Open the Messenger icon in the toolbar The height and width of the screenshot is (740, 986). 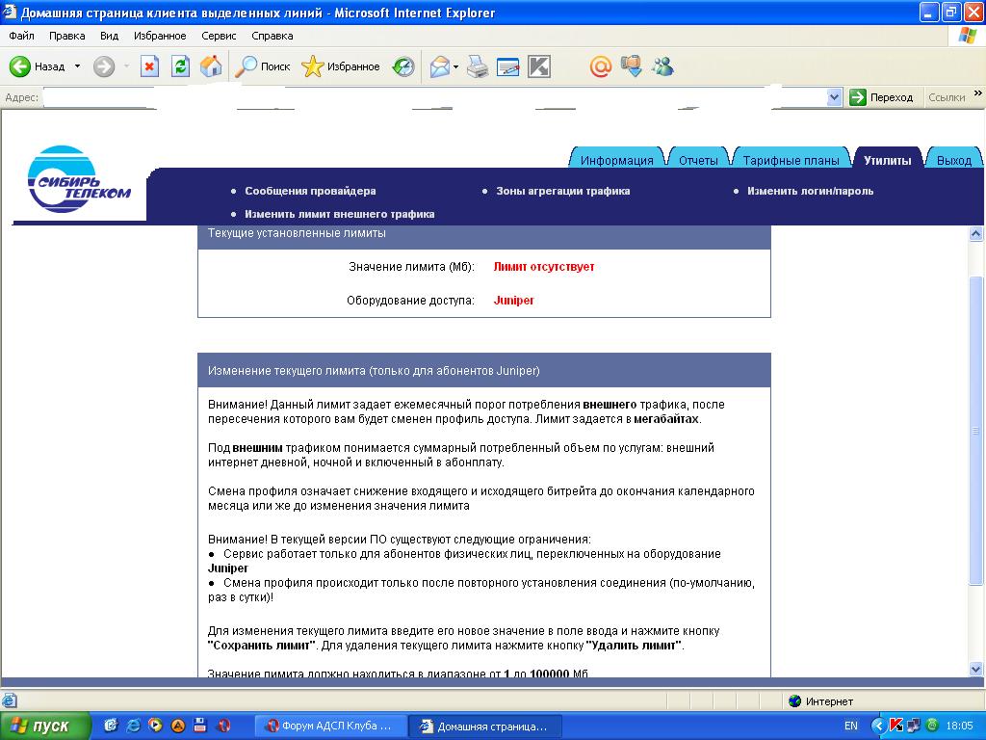coord(662,66)
